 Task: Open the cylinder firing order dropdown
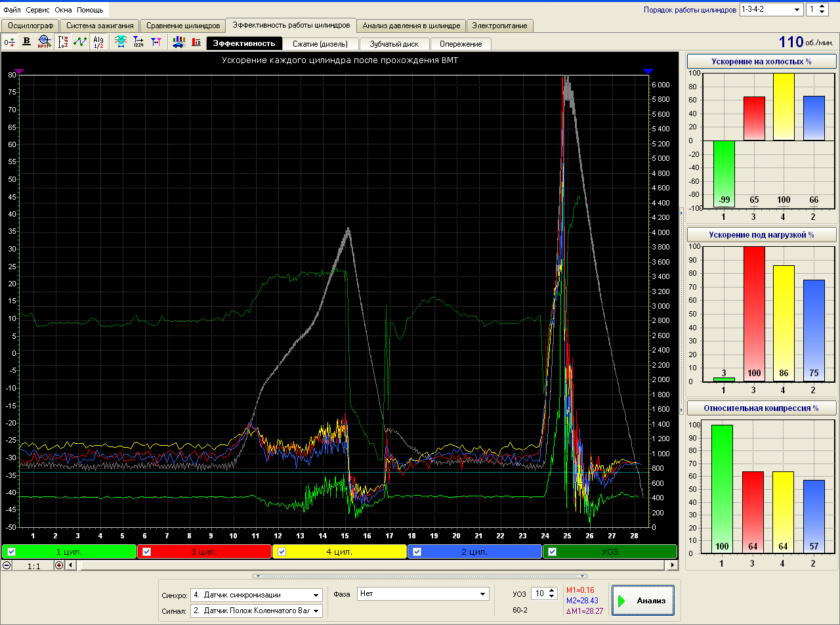(x=797, y=9)
